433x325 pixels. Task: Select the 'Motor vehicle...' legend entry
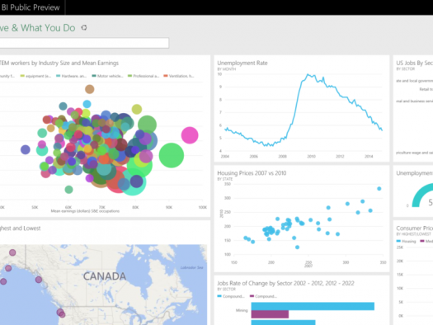[x=107, y=76]
